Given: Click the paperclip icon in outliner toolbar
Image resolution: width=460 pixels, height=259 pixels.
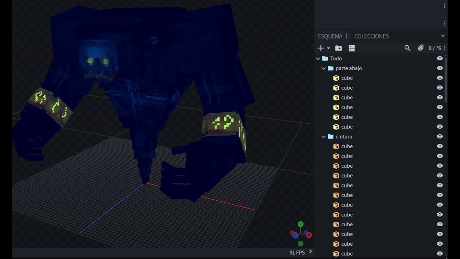Looking at the screenshot, I should (x=421, y=48).
